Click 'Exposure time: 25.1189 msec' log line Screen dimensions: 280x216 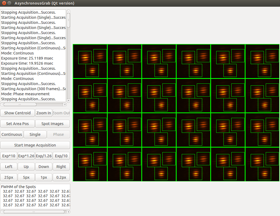pyautogui.click(x=27, y=58)
